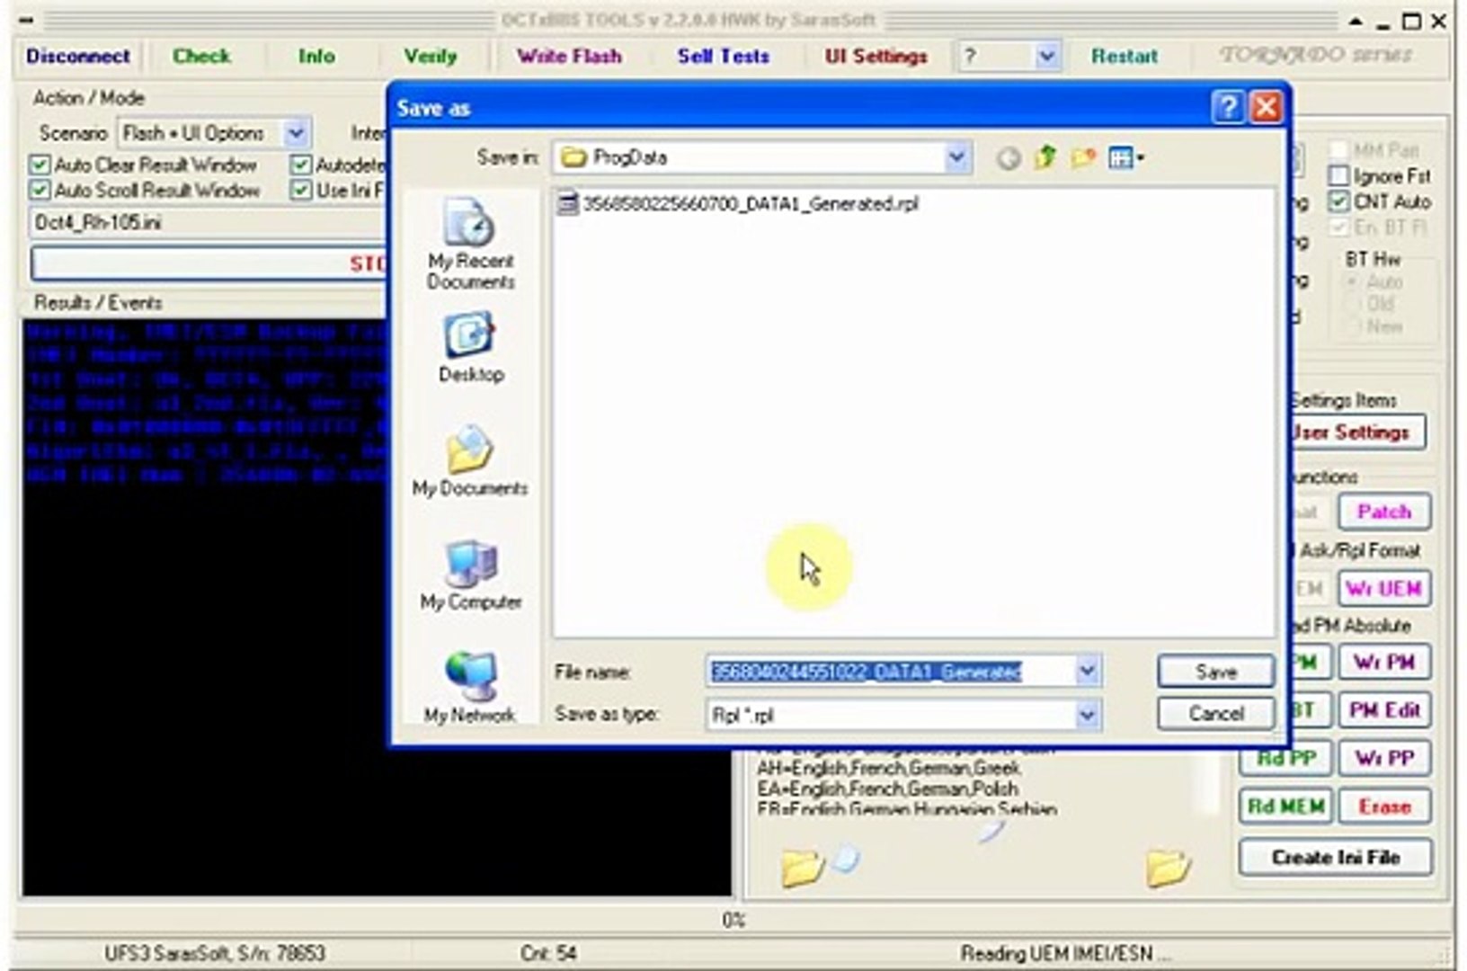This screenshot has width=1467, height=971.
Task: Click the help question mark in Save as title bar
Action: (1227, 108)
